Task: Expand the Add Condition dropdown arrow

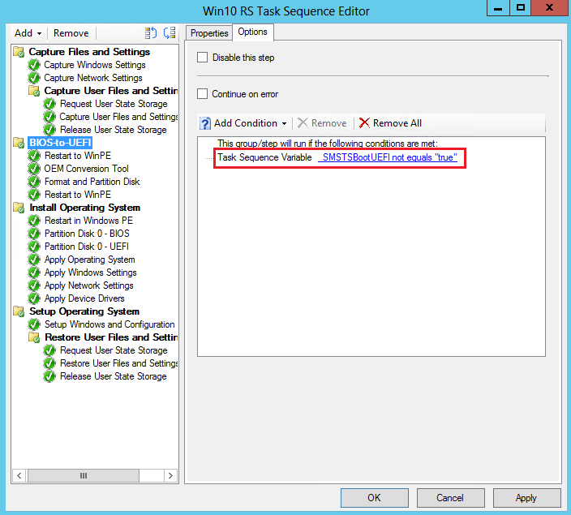Action: (284, 124)
